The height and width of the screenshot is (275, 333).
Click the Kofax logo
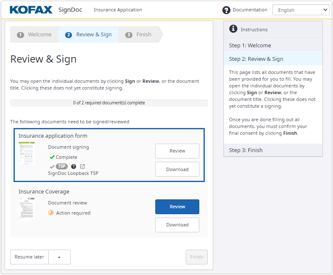31,10
